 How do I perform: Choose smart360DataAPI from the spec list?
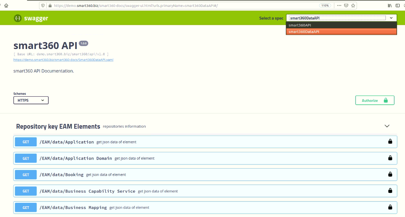341,32
